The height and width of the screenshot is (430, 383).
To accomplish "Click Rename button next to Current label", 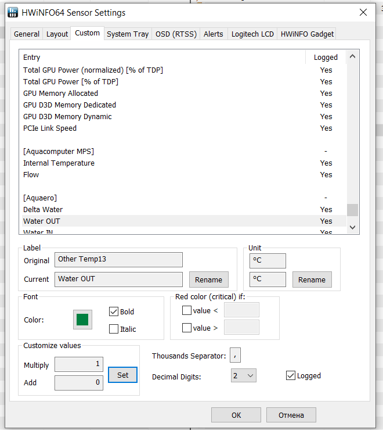I will tap(209, 279).
